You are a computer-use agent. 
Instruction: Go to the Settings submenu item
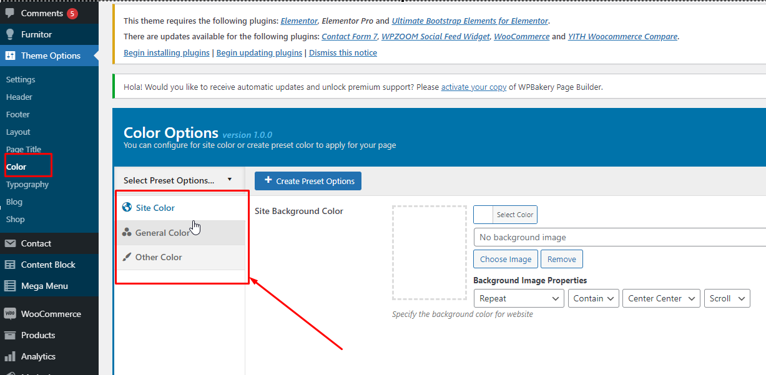(21, 79)
